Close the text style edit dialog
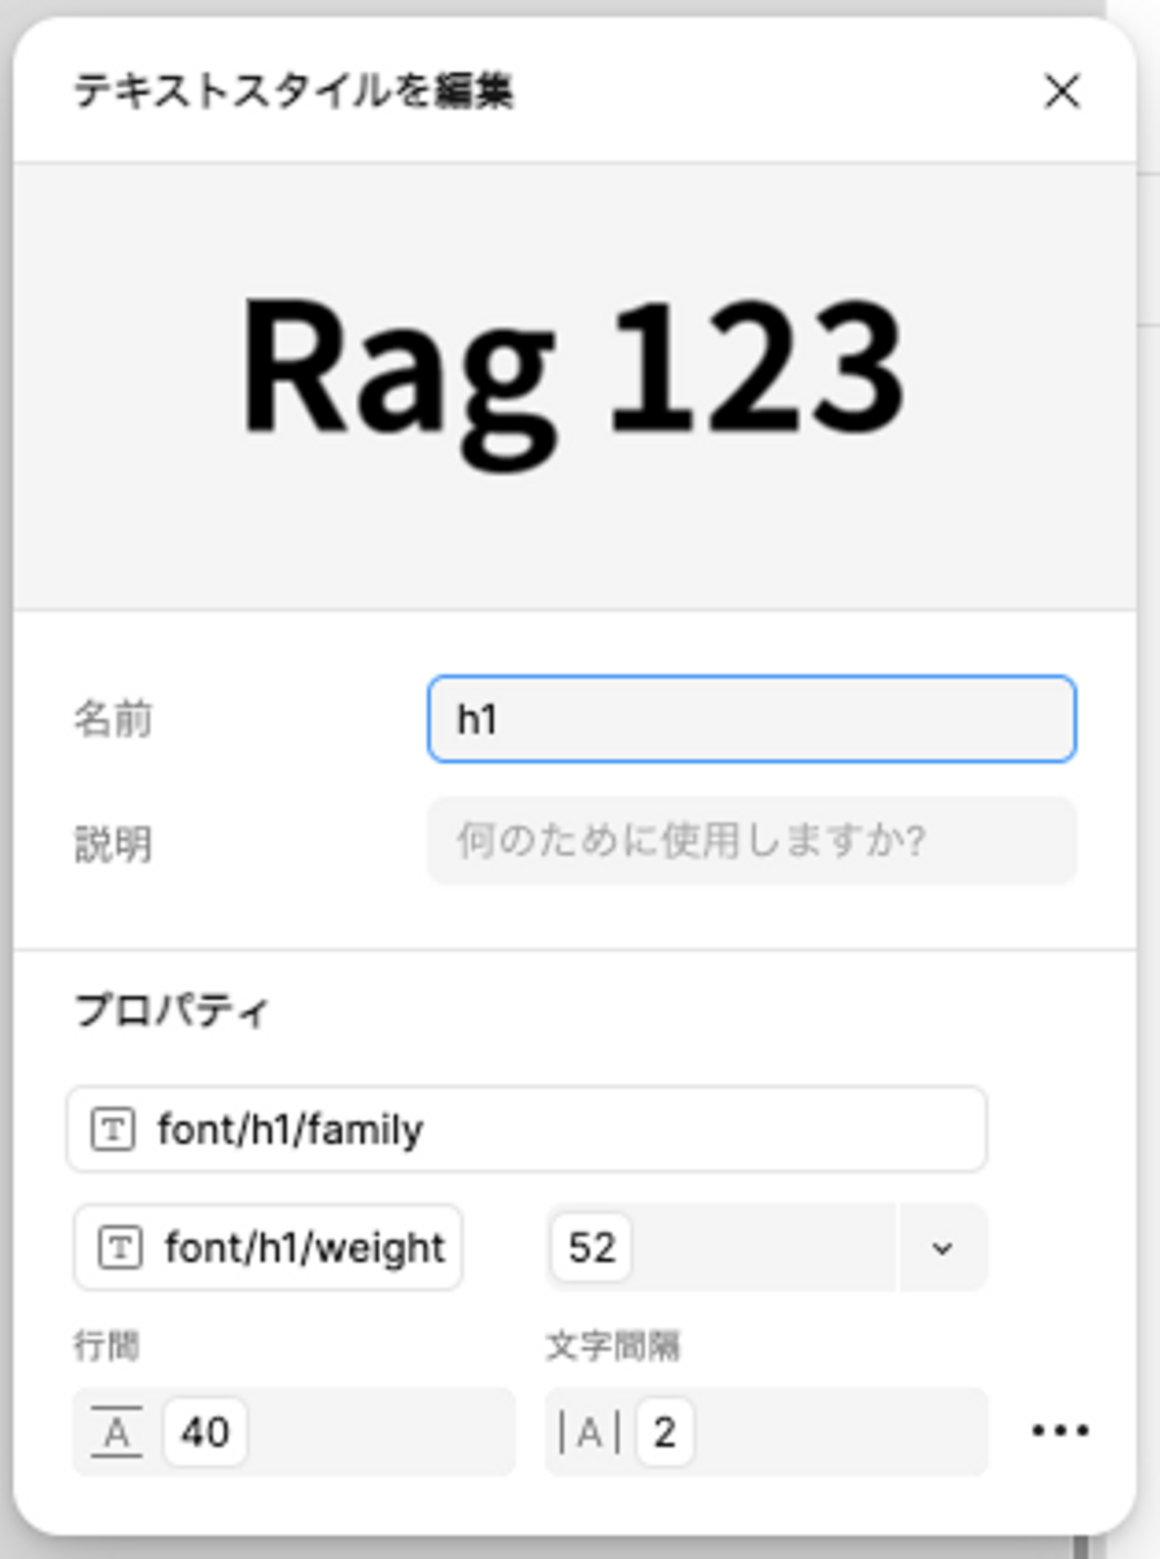Image resolution: width=1160 pixels, height=1559 pixels. pyautogui.click(x=1062, y=91)
